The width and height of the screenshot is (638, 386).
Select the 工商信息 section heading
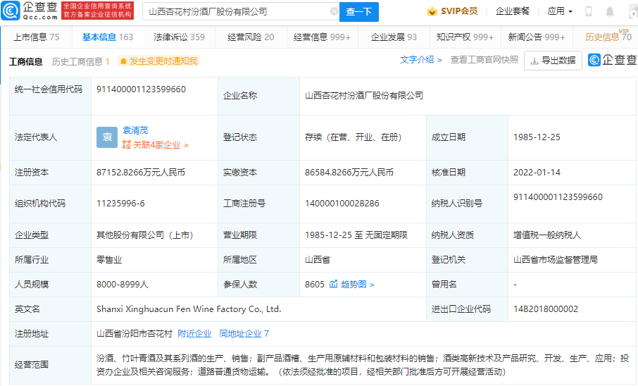coord(25,61)
